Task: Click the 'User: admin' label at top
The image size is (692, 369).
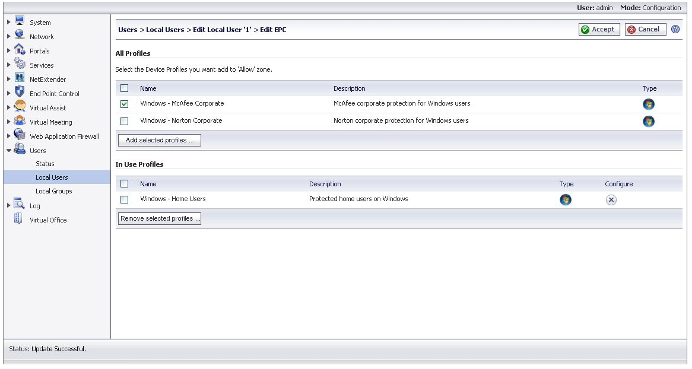Action: pyautogui.click(x=595, y=8)
